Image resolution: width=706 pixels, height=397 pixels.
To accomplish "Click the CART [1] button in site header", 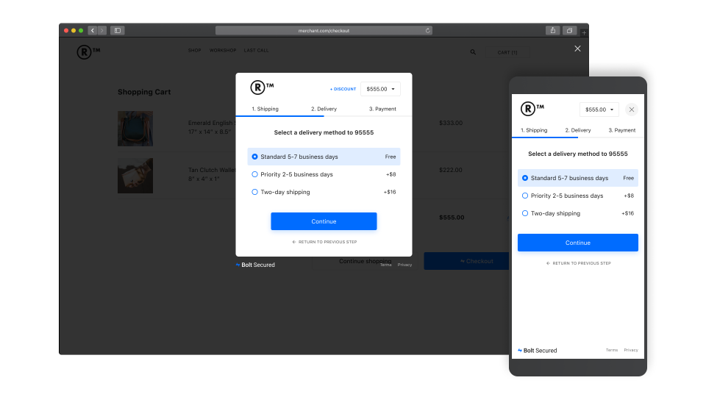I will 507,52.
